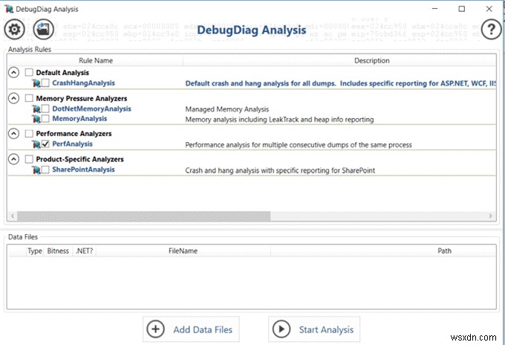Click the DotNetMemoryAnalysis rule icon
The width and height of the screenshot is (505, 345).
coord(36,109)
